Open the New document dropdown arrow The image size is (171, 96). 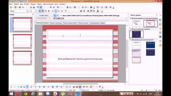tap(13, 7)
